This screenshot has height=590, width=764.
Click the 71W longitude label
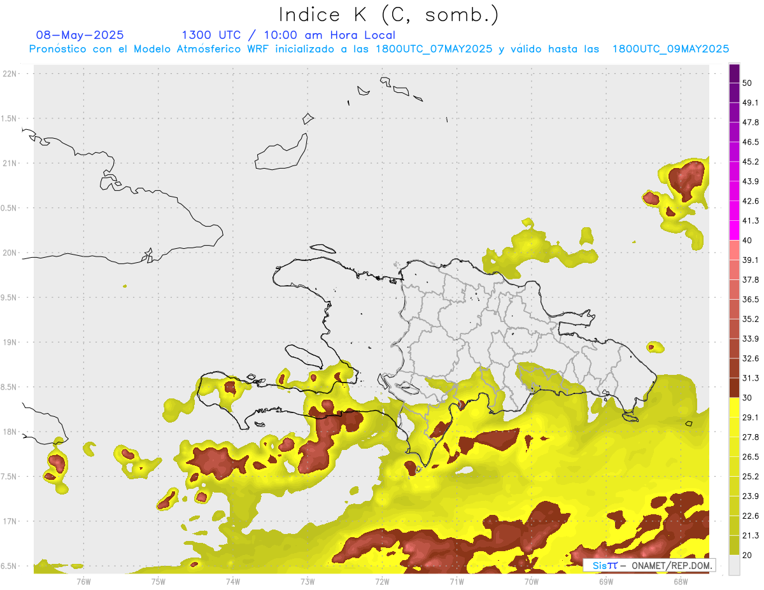tap(456, 581)
